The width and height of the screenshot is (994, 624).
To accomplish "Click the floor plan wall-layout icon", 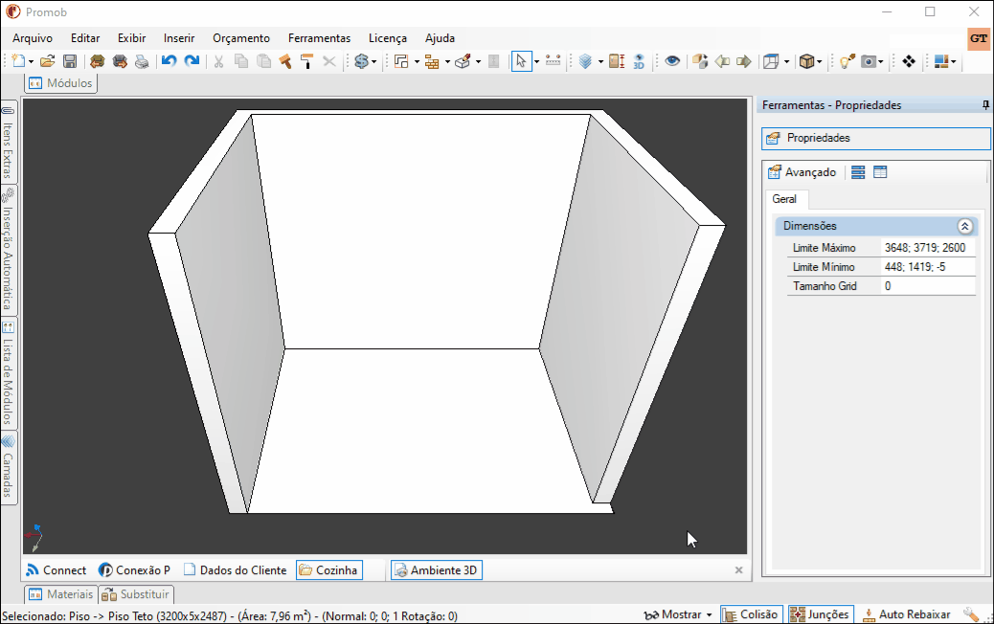I will pyautogui.click(x=401, y=61).
